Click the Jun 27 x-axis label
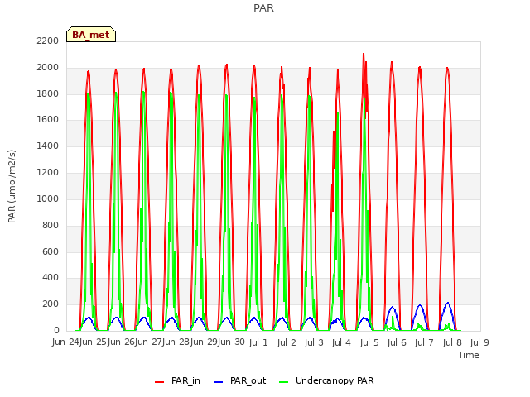 coord(148,342)
